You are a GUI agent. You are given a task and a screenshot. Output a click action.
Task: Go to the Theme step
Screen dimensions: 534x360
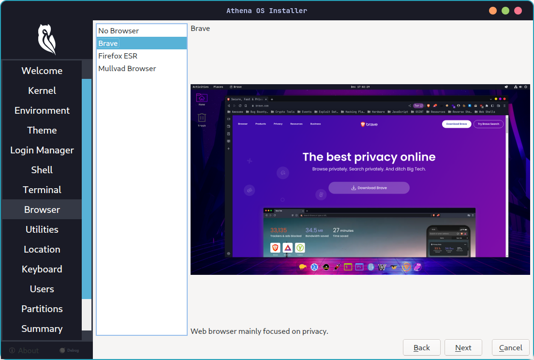(42, 130)
